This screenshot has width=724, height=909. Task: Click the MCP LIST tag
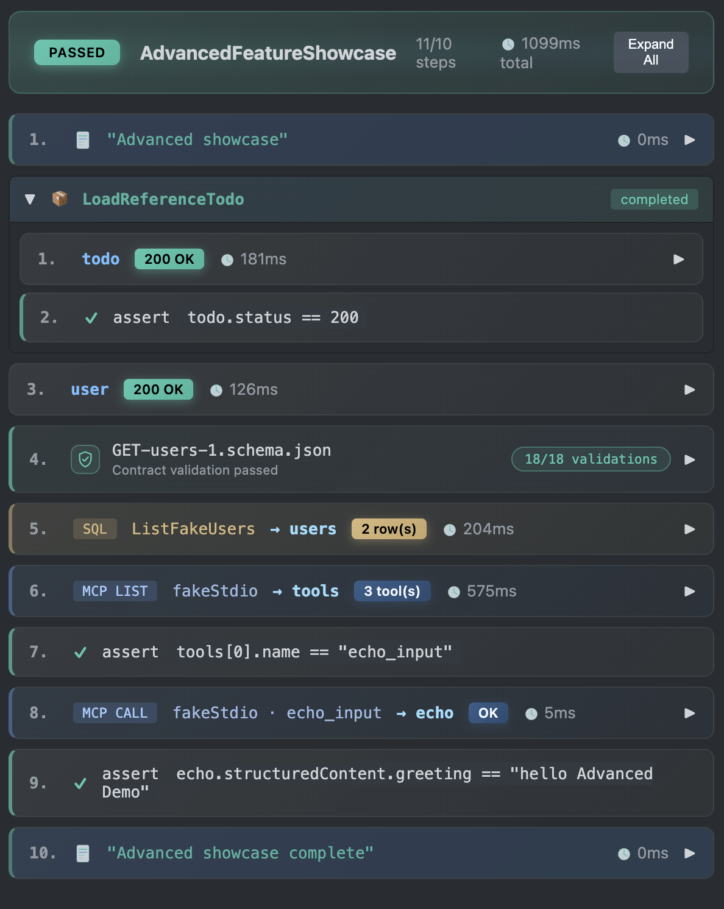pos(115,591)
